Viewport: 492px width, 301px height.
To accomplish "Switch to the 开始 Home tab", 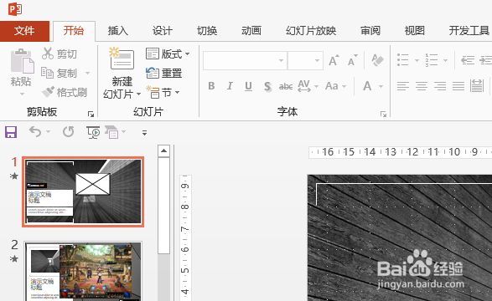I will tap(74, 31).
